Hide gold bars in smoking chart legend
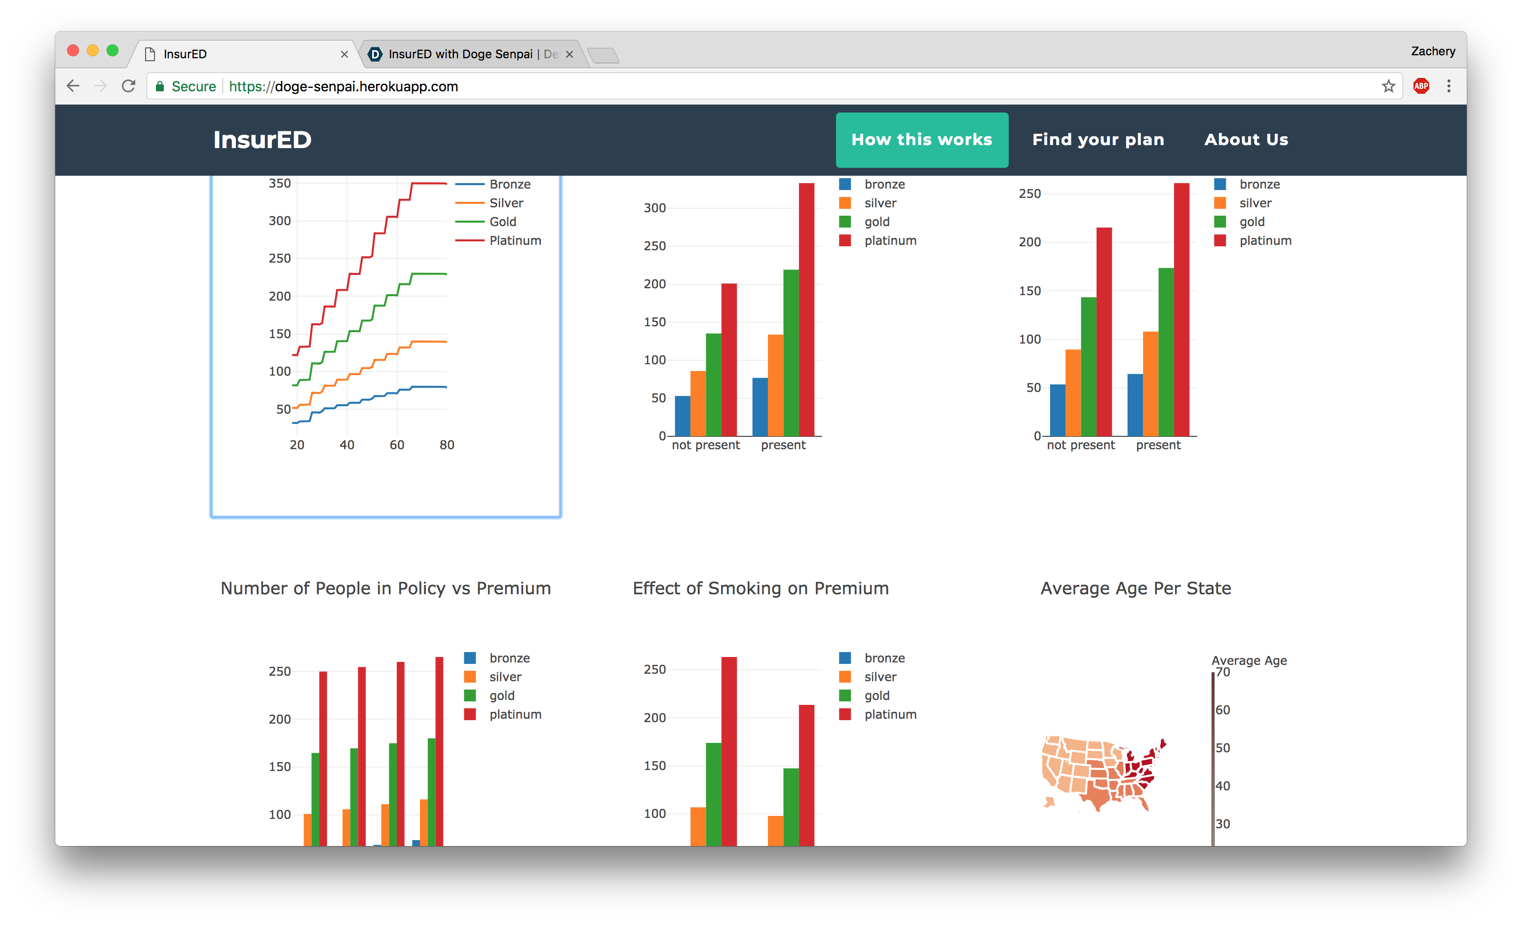Screen dimensions: 1522x925 (x=876, y=696)
